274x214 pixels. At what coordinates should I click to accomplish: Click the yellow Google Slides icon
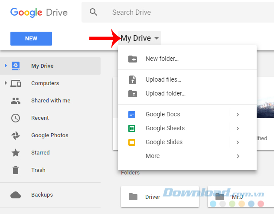coord(132,142)
